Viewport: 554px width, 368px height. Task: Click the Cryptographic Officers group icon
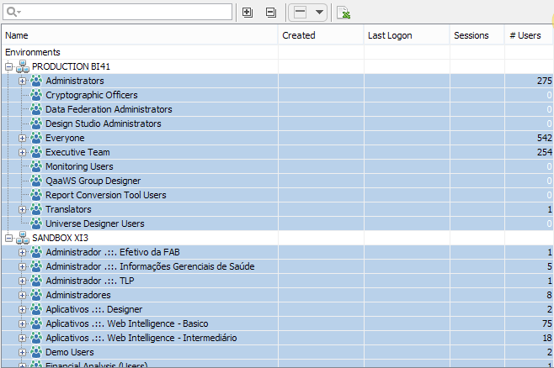pyautogui.click(x=36, y=95)
